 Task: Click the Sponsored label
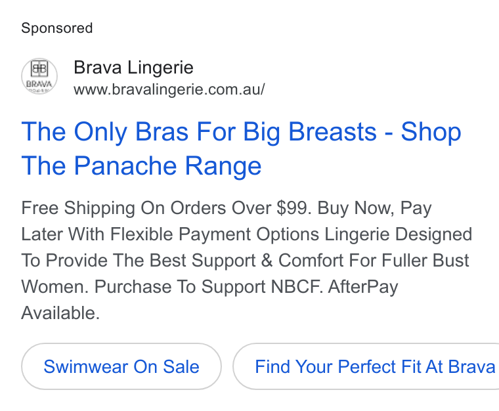coord(57,28)
